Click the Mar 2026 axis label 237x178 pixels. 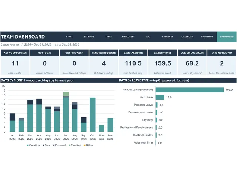click(x=30, y=137)
